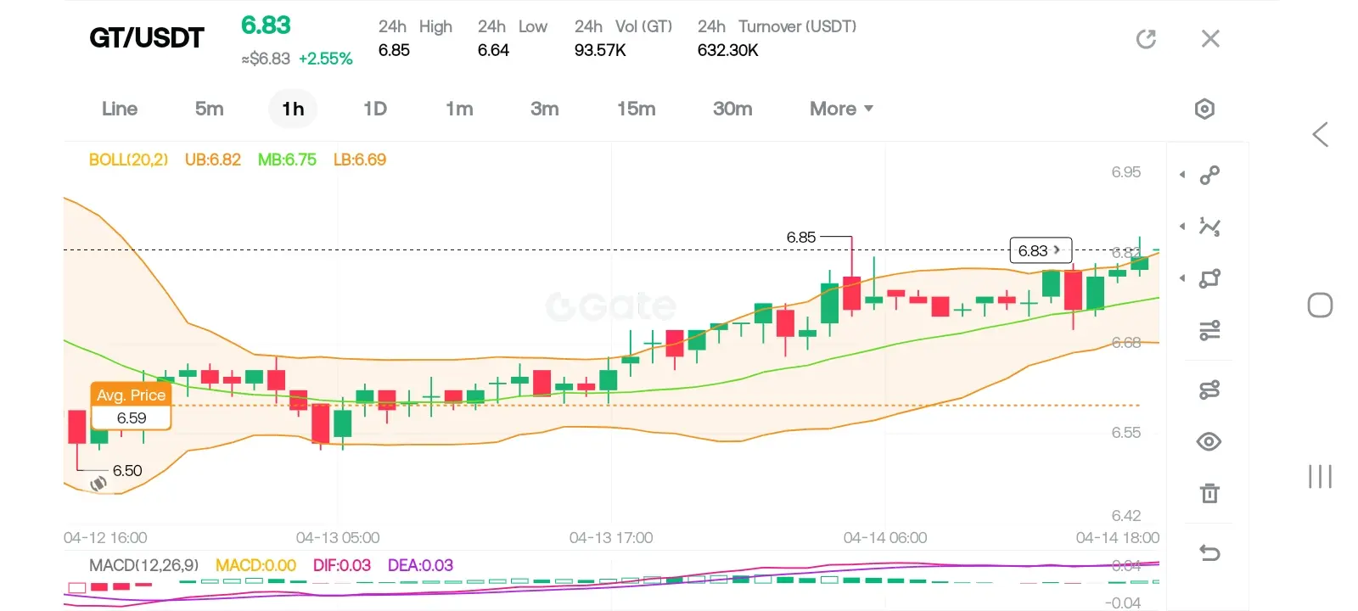The image size is (1358, 611).
Task: Tap the Avg. Price 6.59 label
Action: click(x=132, y=406)
